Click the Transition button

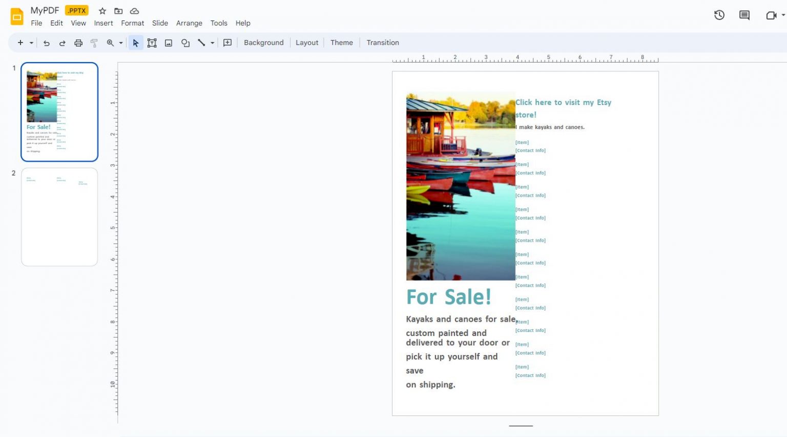pos(382,43)
